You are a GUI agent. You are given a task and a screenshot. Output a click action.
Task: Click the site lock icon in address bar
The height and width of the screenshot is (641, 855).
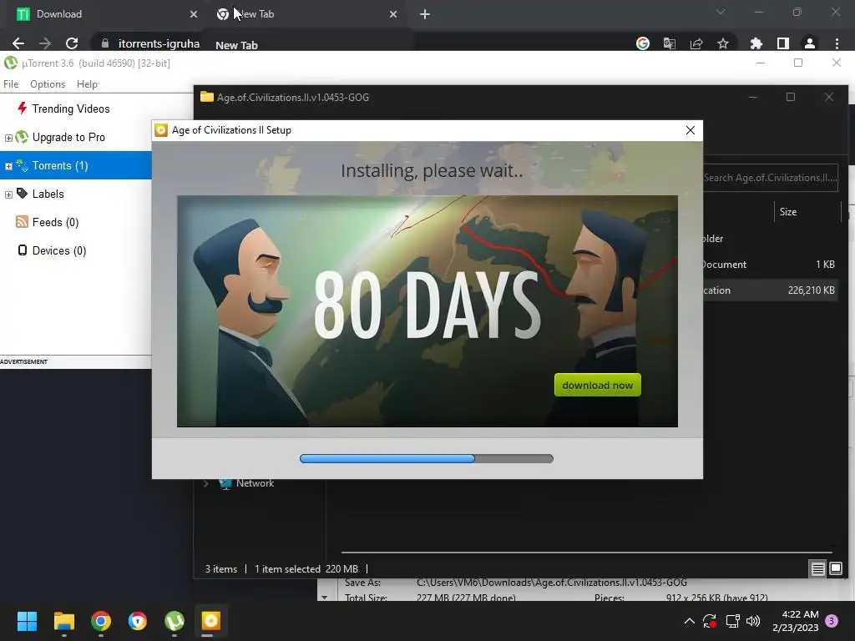click(105, 43)
